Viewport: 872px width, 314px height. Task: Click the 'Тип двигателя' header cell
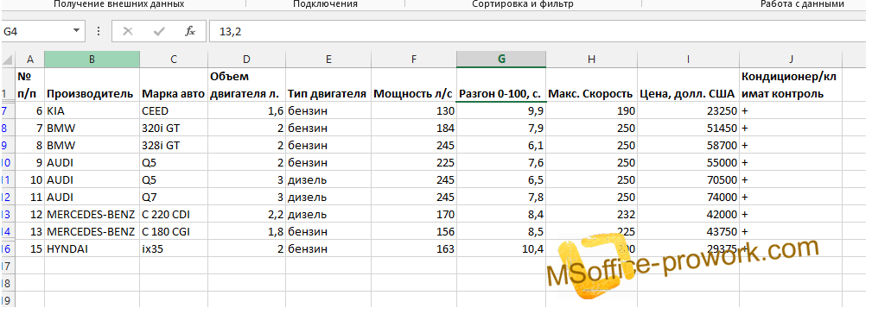[x=328, y=85]
